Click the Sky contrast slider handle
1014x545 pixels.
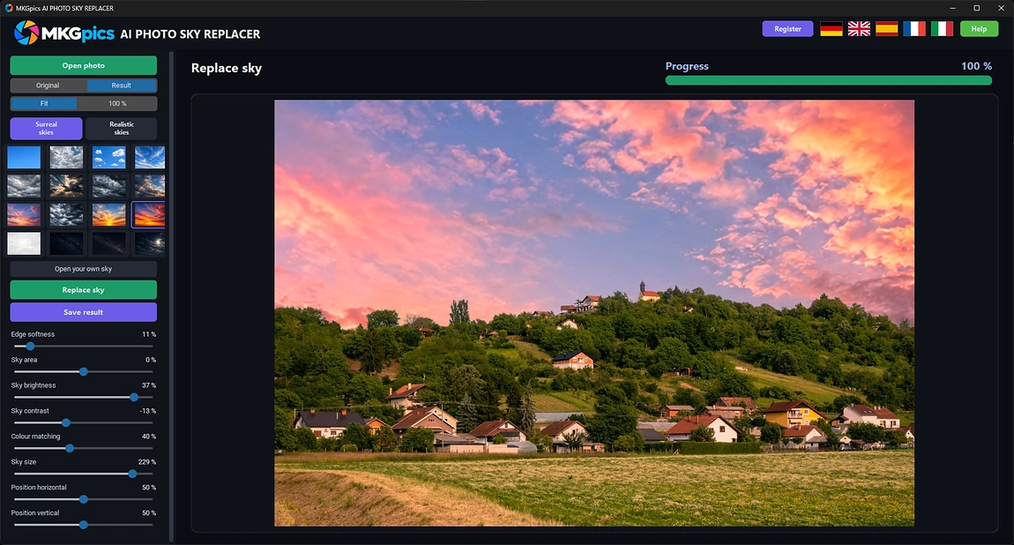click(66, 422)
